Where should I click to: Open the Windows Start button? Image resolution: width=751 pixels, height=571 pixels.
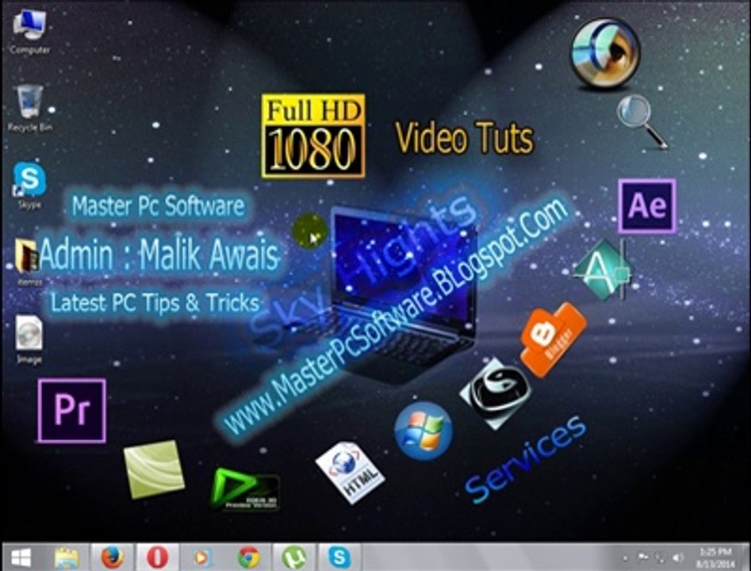pos(21,558)
